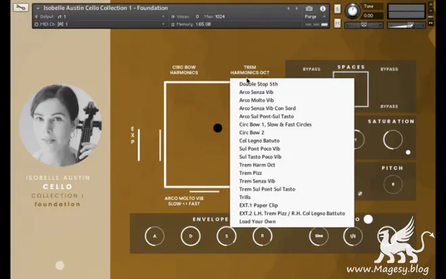This screenshot has width=446, height=279.
Task: Click the white dot in left panel
Action: pos(59,265)
